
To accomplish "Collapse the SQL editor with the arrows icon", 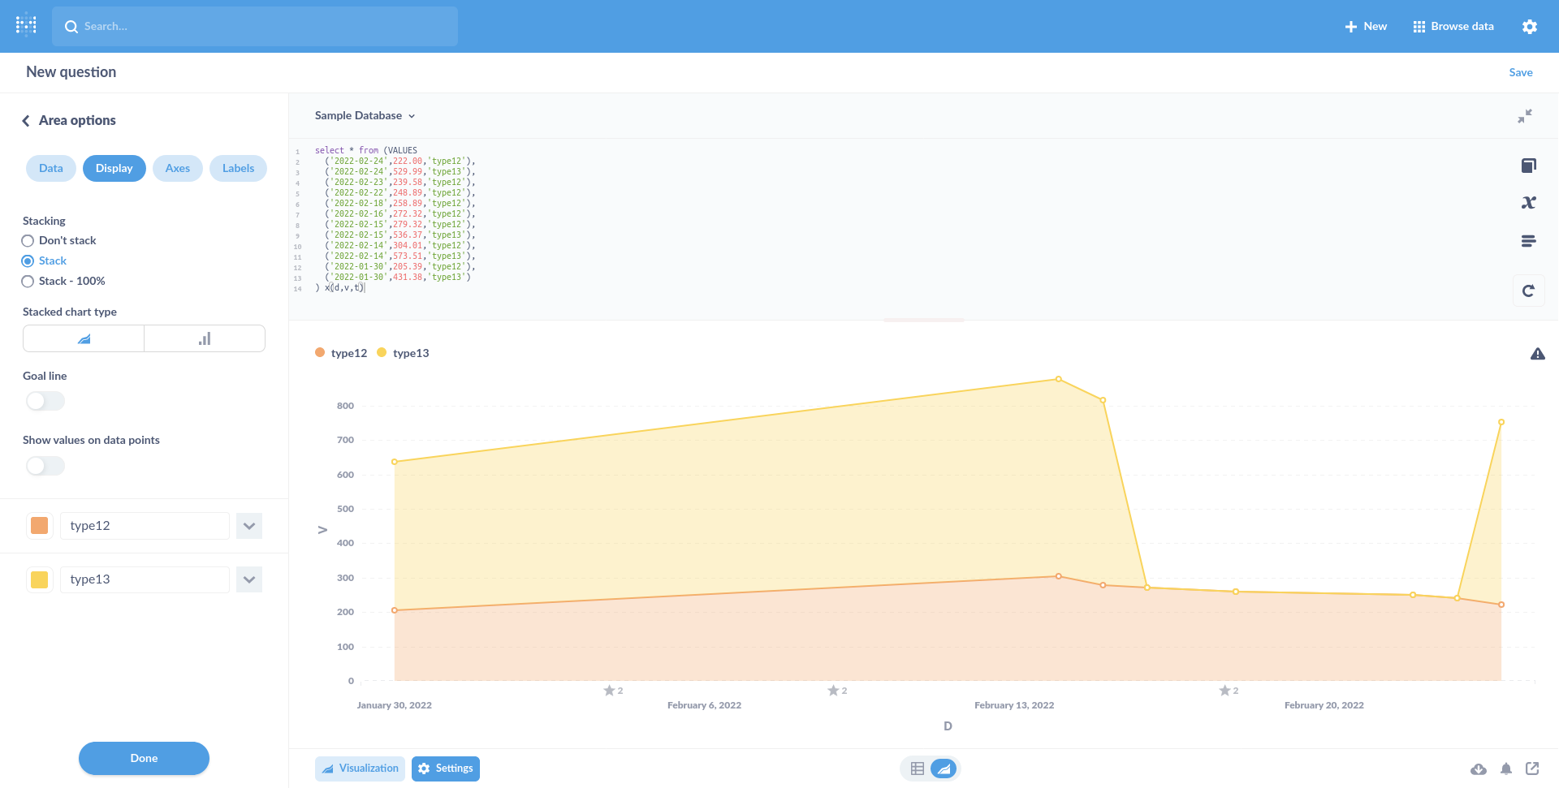I will [1525, 116].
